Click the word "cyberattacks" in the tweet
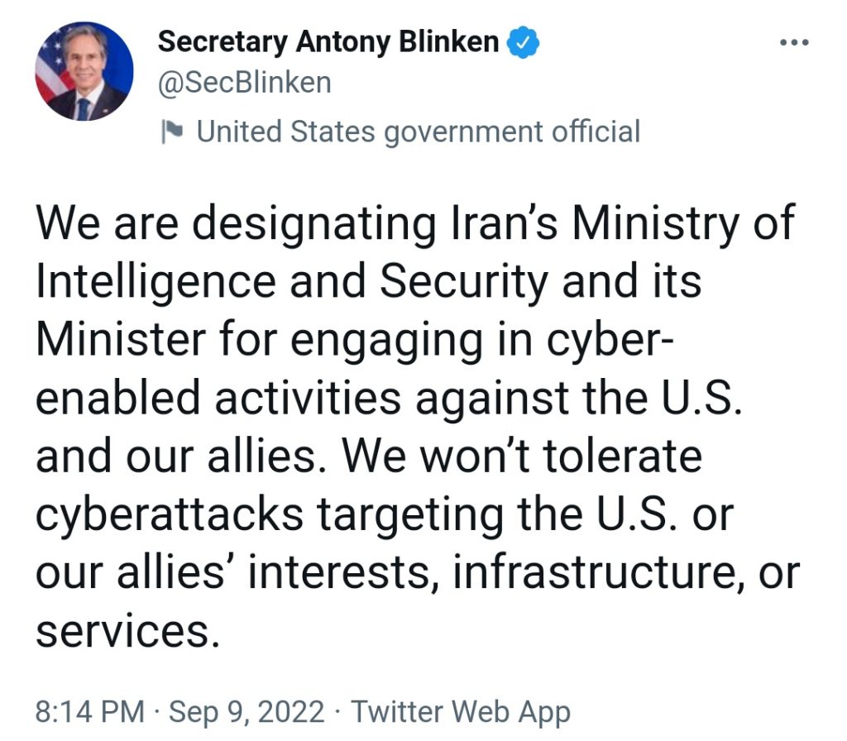Viewport: 847px width, 741px height. 170,514
